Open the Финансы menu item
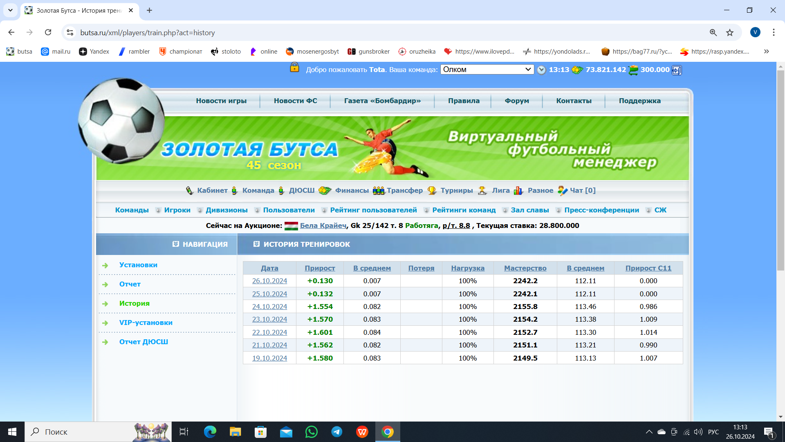 [x=352, y=190]
